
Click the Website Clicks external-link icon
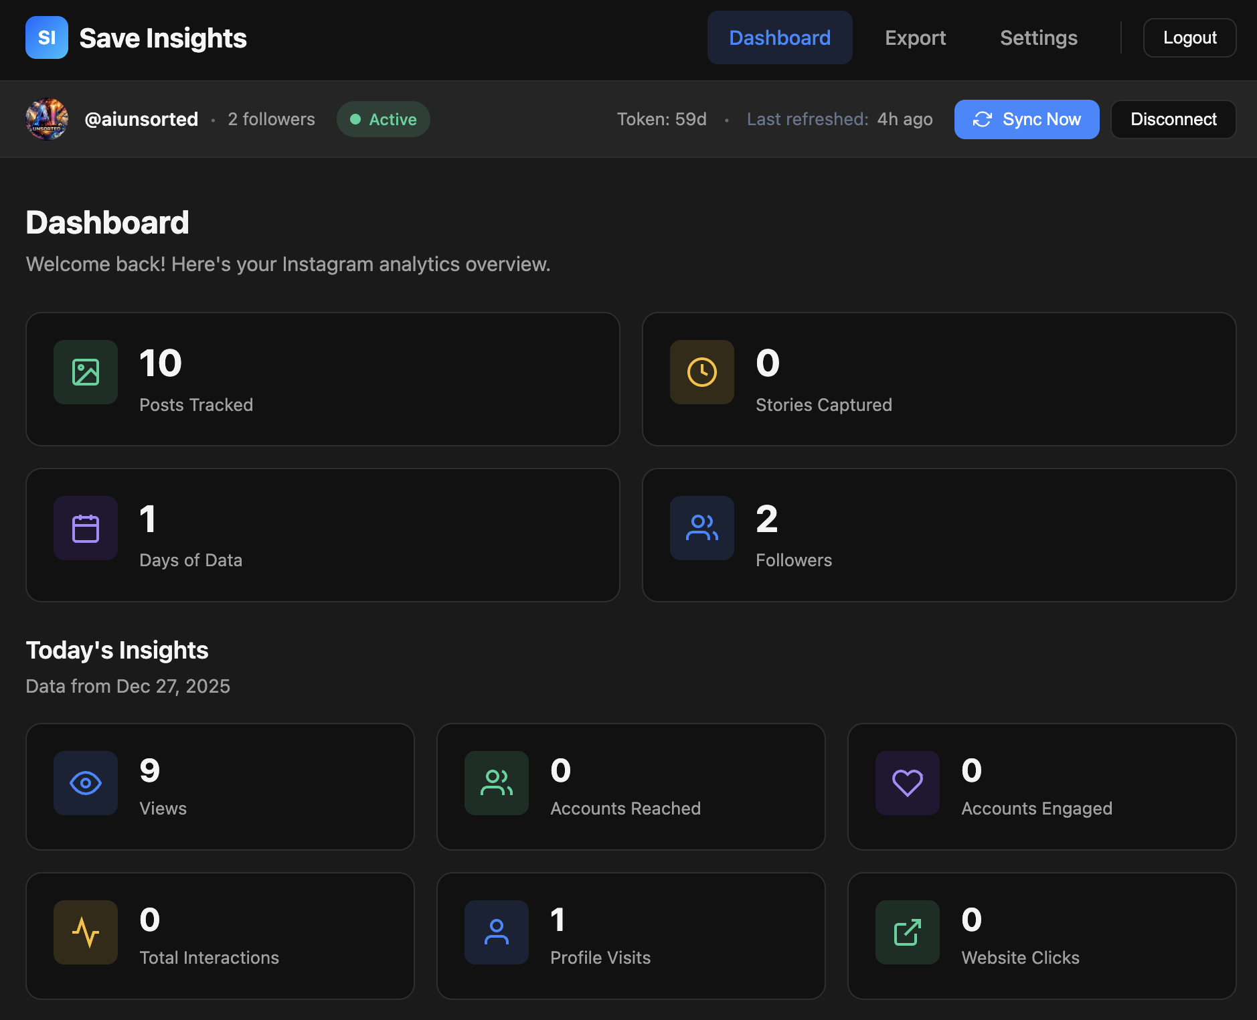pos(907,932)
